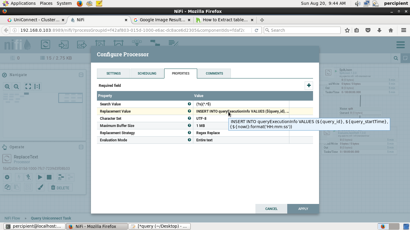
Task: Copy the processor using the copy icon
Action: click(x=7, y=187)
